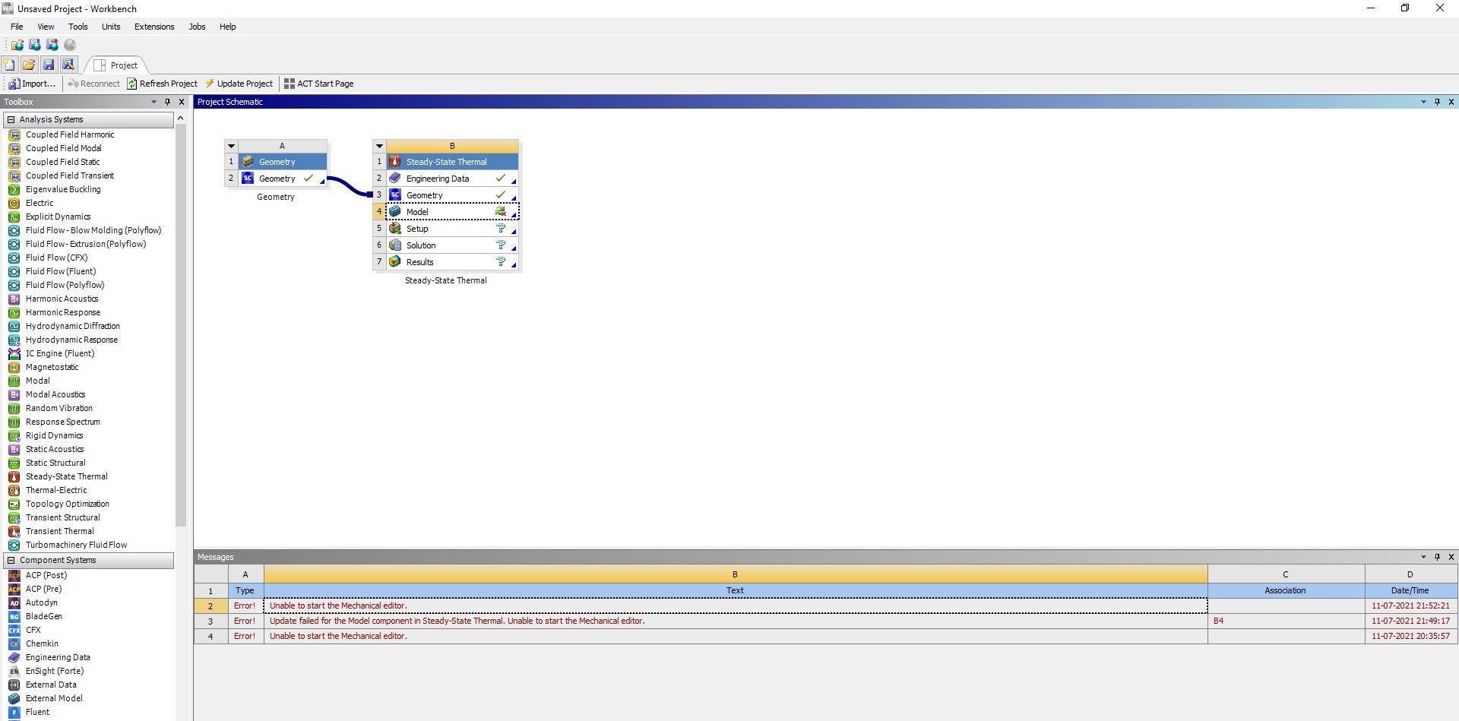Open the Extensions menu
Viewport: 1459px width, 721px height.
(x=154, y=27)
